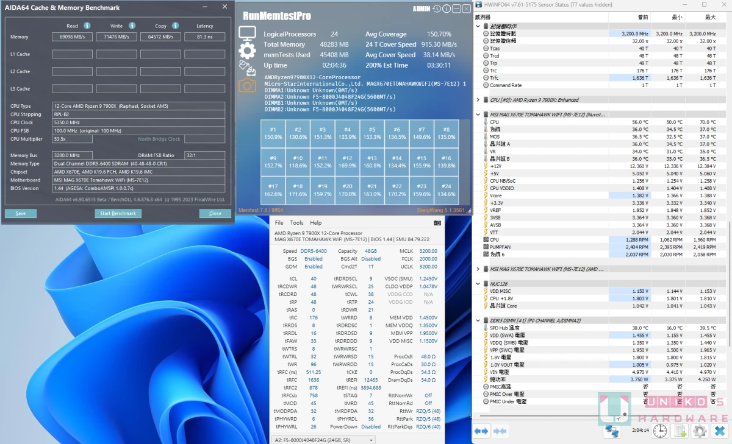Click the Memory Write field 71476 MB/s

[x=117, y=37]
